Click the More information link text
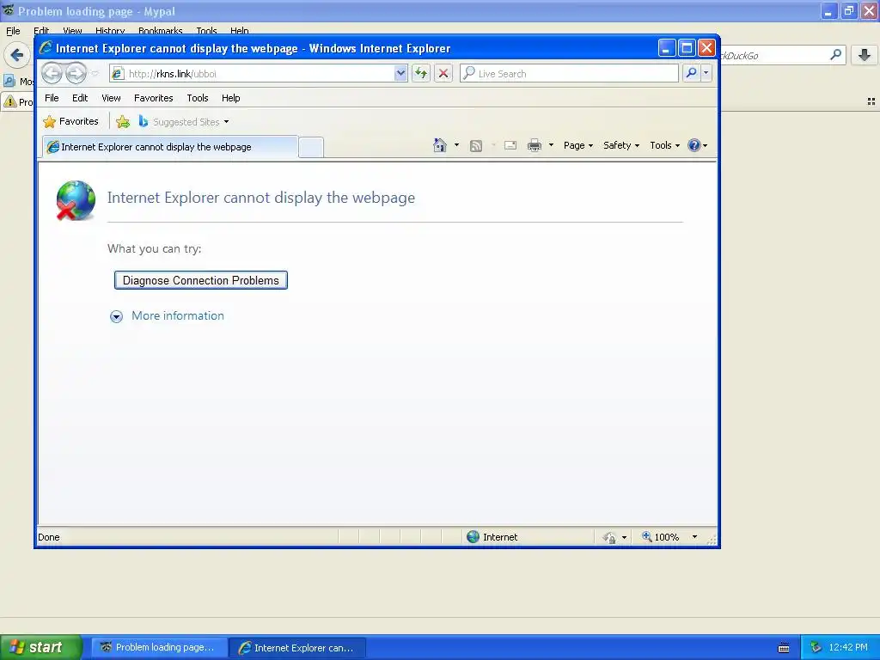This screenshot has width=880, height=660. click(x=177, y=315)
